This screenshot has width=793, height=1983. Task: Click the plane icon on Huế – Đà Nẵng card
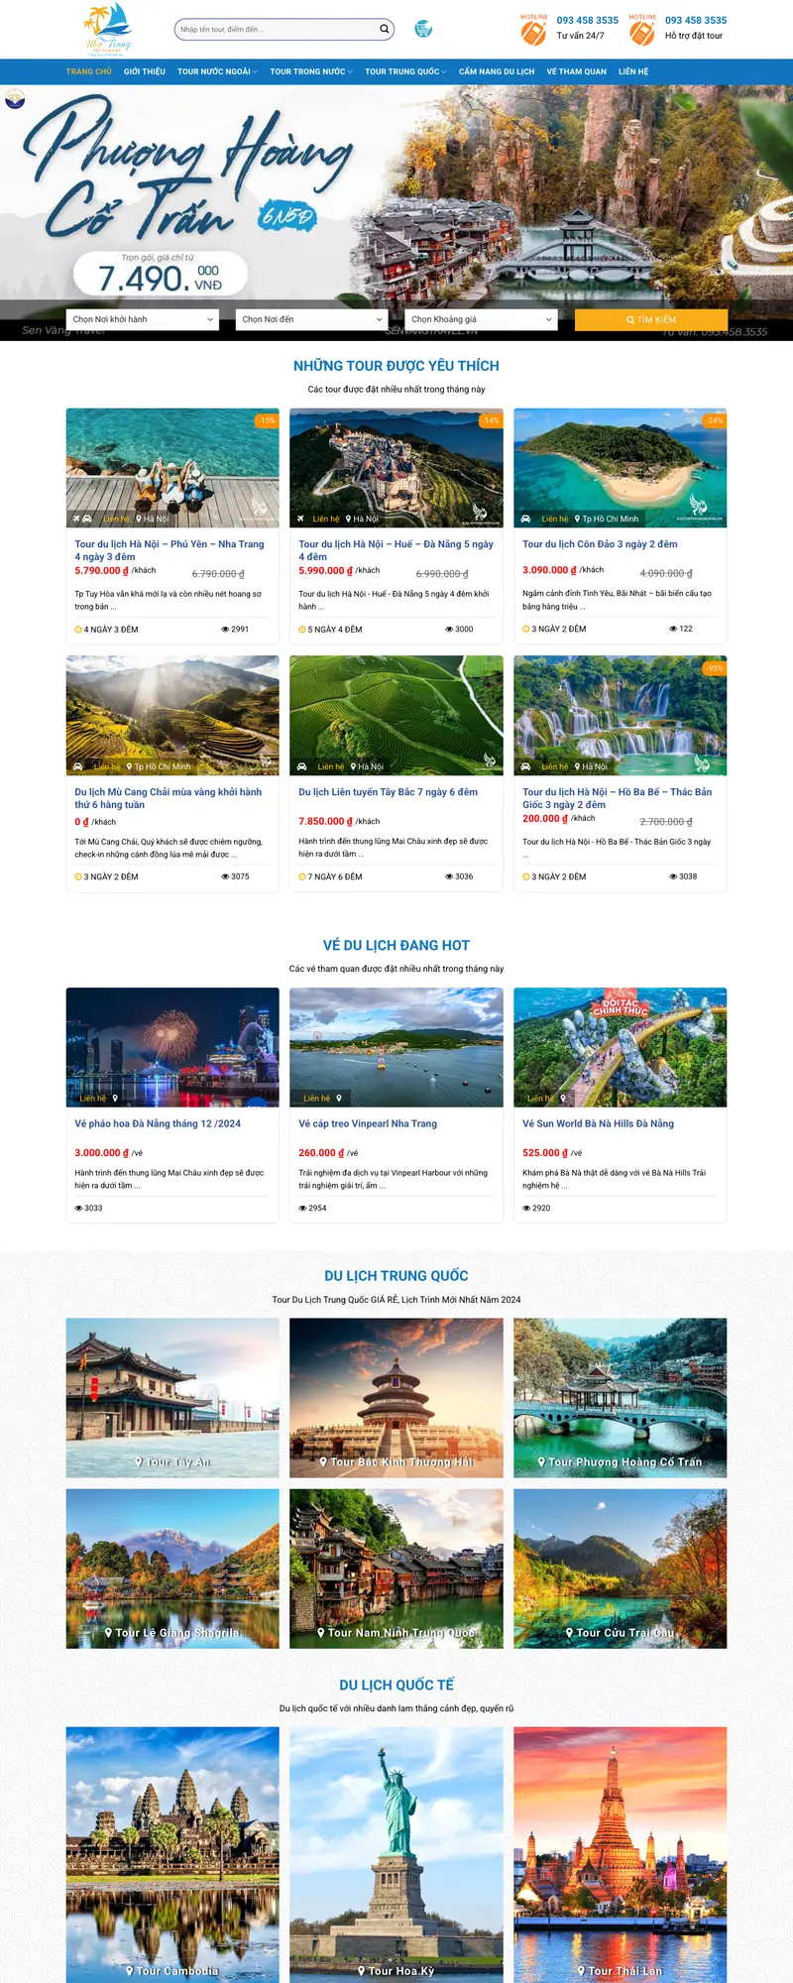300,519
